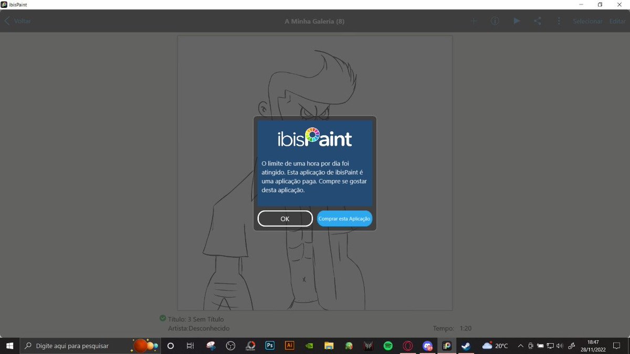This screenshot has height=354, width=630.
Task: Click ibisPaint taskbar icon
Action: [x=447, y=346]
